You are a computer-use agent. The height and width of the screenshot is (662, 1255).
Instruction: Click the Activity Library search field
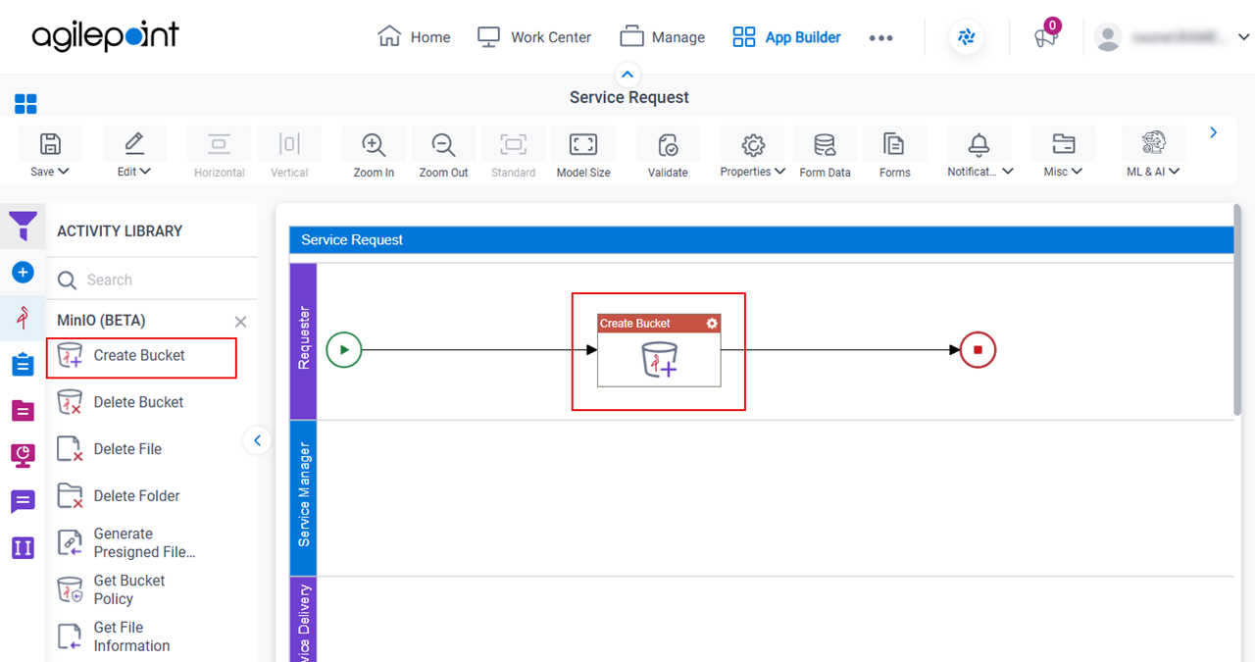click(x=152, y=280)
